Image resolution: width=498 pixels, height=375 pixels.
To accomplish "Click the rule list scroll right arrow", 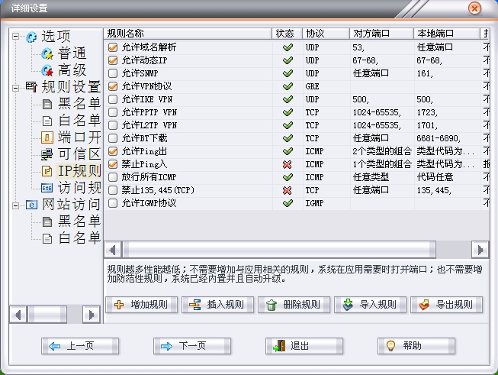I will click(480, 250).
